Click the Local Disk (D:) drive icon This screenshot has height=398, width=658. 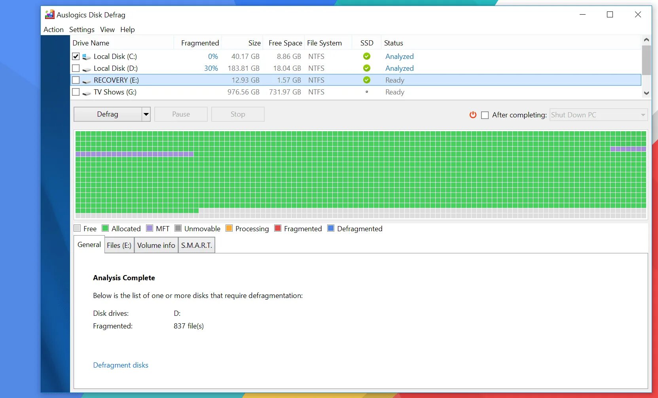(x=86, y=69)
